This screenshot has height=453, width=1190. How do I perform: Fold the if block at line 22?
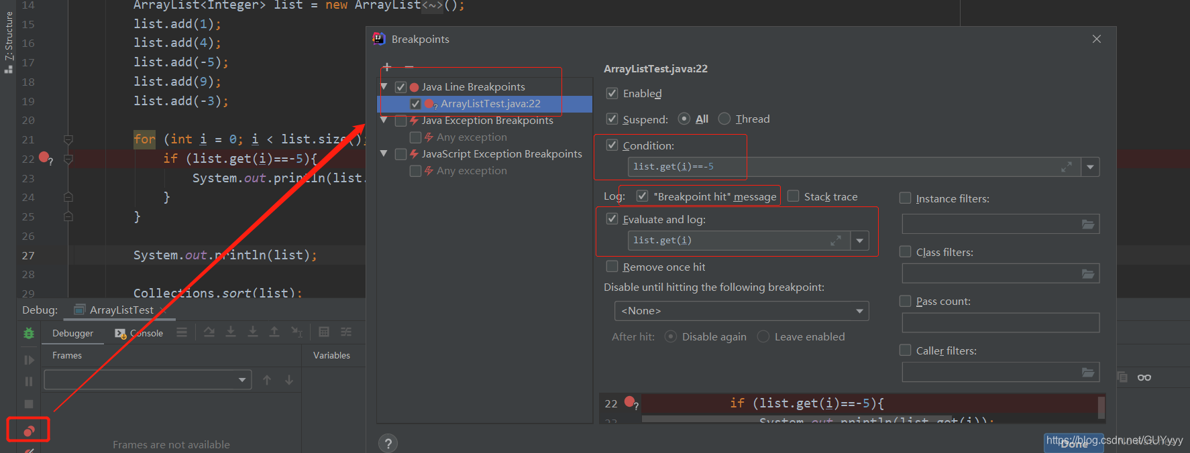pos(68,159)
